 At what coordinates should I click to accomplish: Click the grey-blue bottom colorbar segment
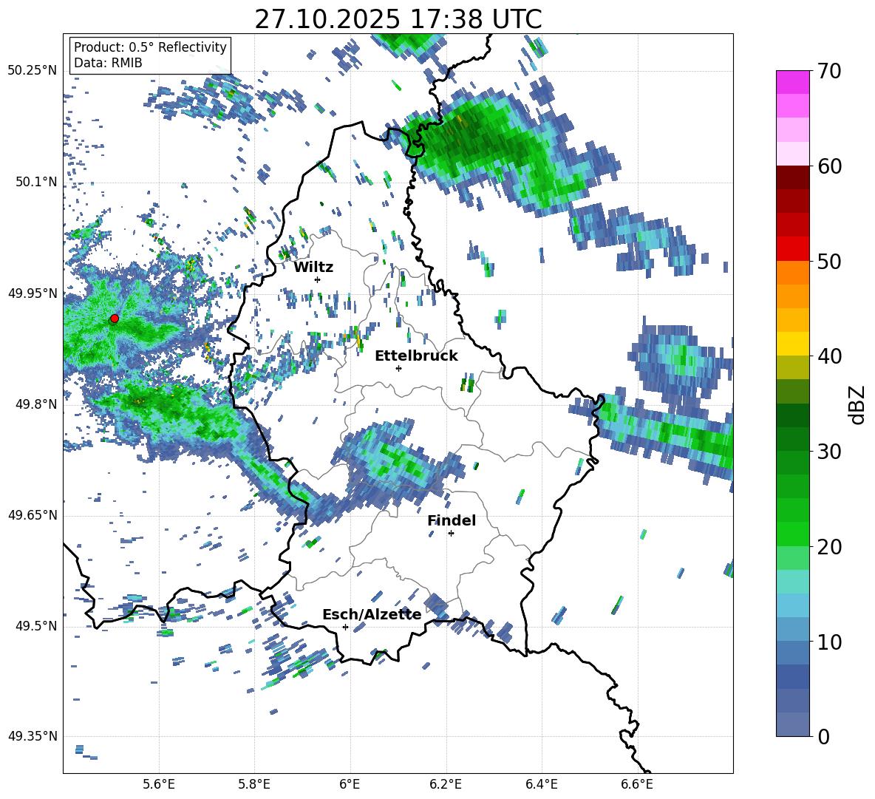coord(792,724)
